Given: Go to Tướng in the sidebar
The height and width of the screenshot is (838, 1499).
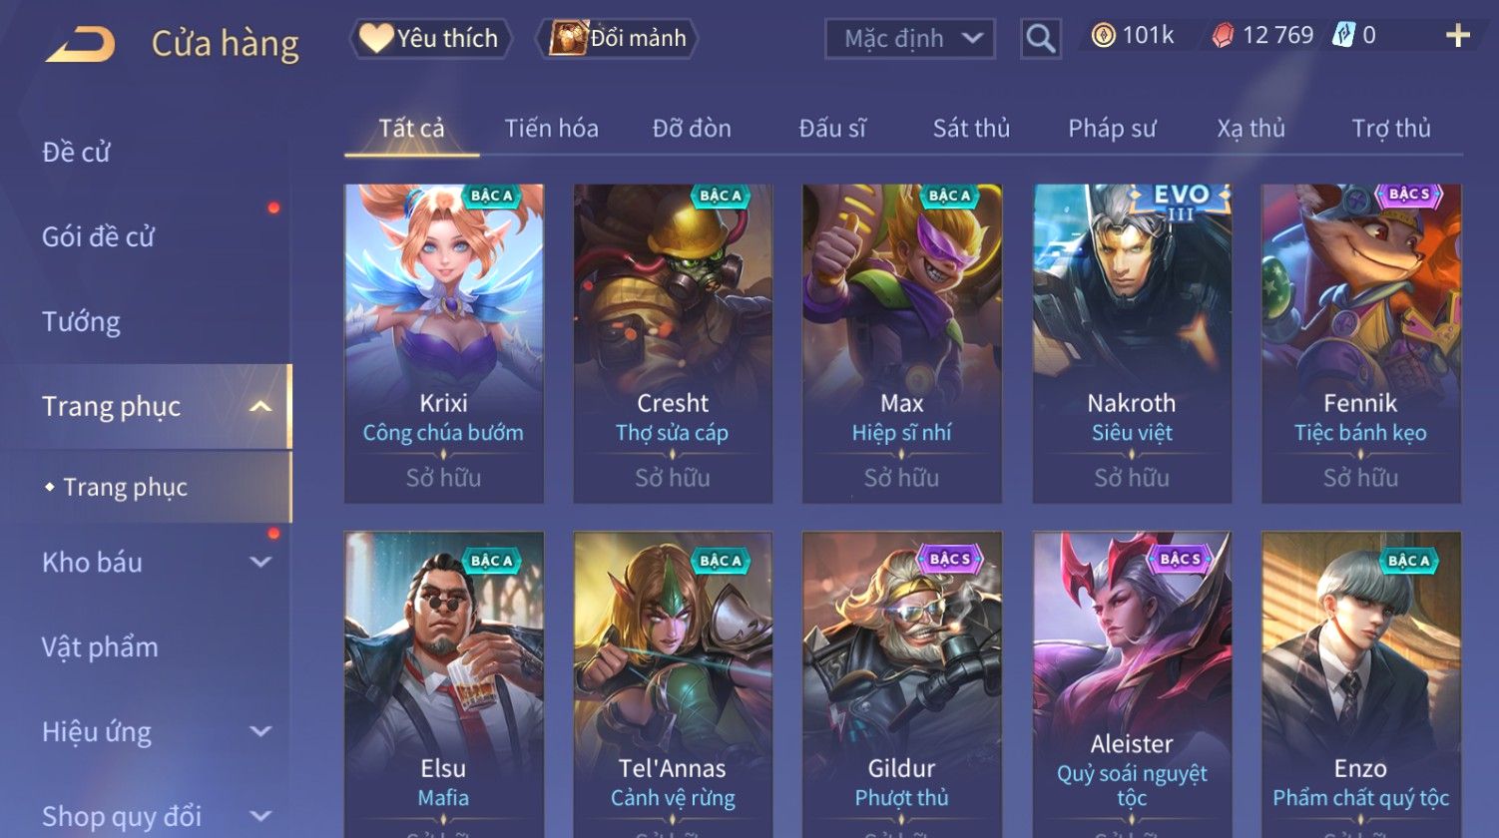Looking at the screenshot, I should (x=82, y=322).
